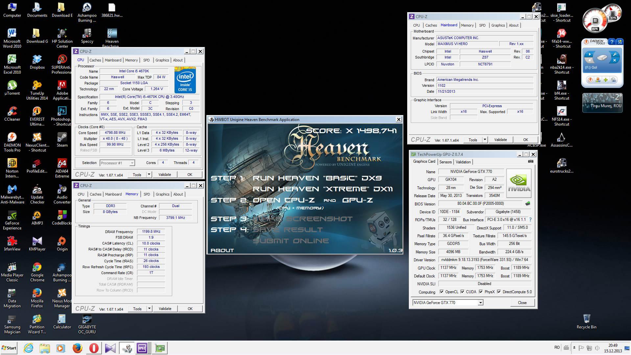Click the GPU-Z screenshot camera icon
Viewport: 631px width, 355px height.
[x=530, y=161]
